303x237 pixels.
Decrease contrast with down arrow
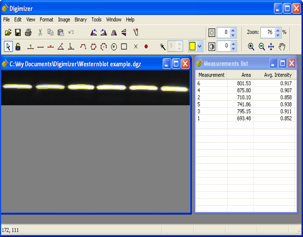coord(233,48)
